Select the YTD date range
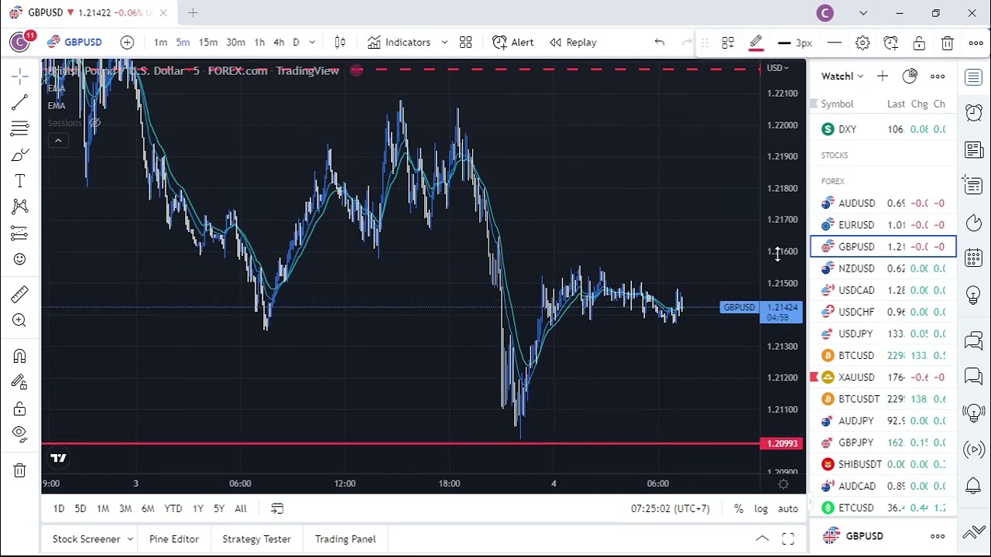The image size is (991, 557). [173, 508]
